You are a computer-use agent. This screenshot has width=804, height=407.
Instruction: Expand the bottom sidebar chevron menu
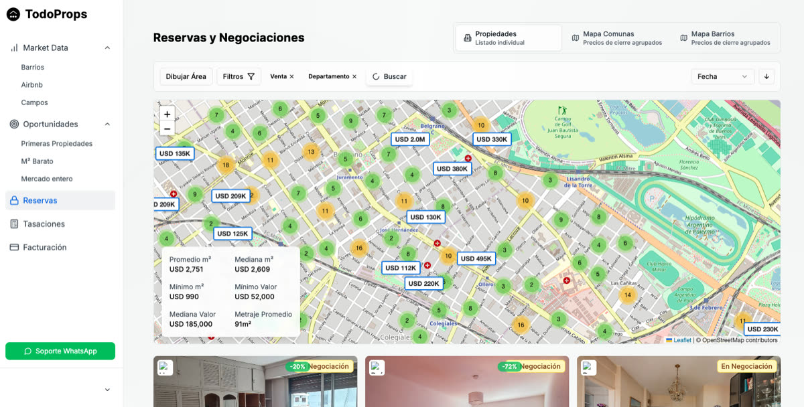coord(107,390)
